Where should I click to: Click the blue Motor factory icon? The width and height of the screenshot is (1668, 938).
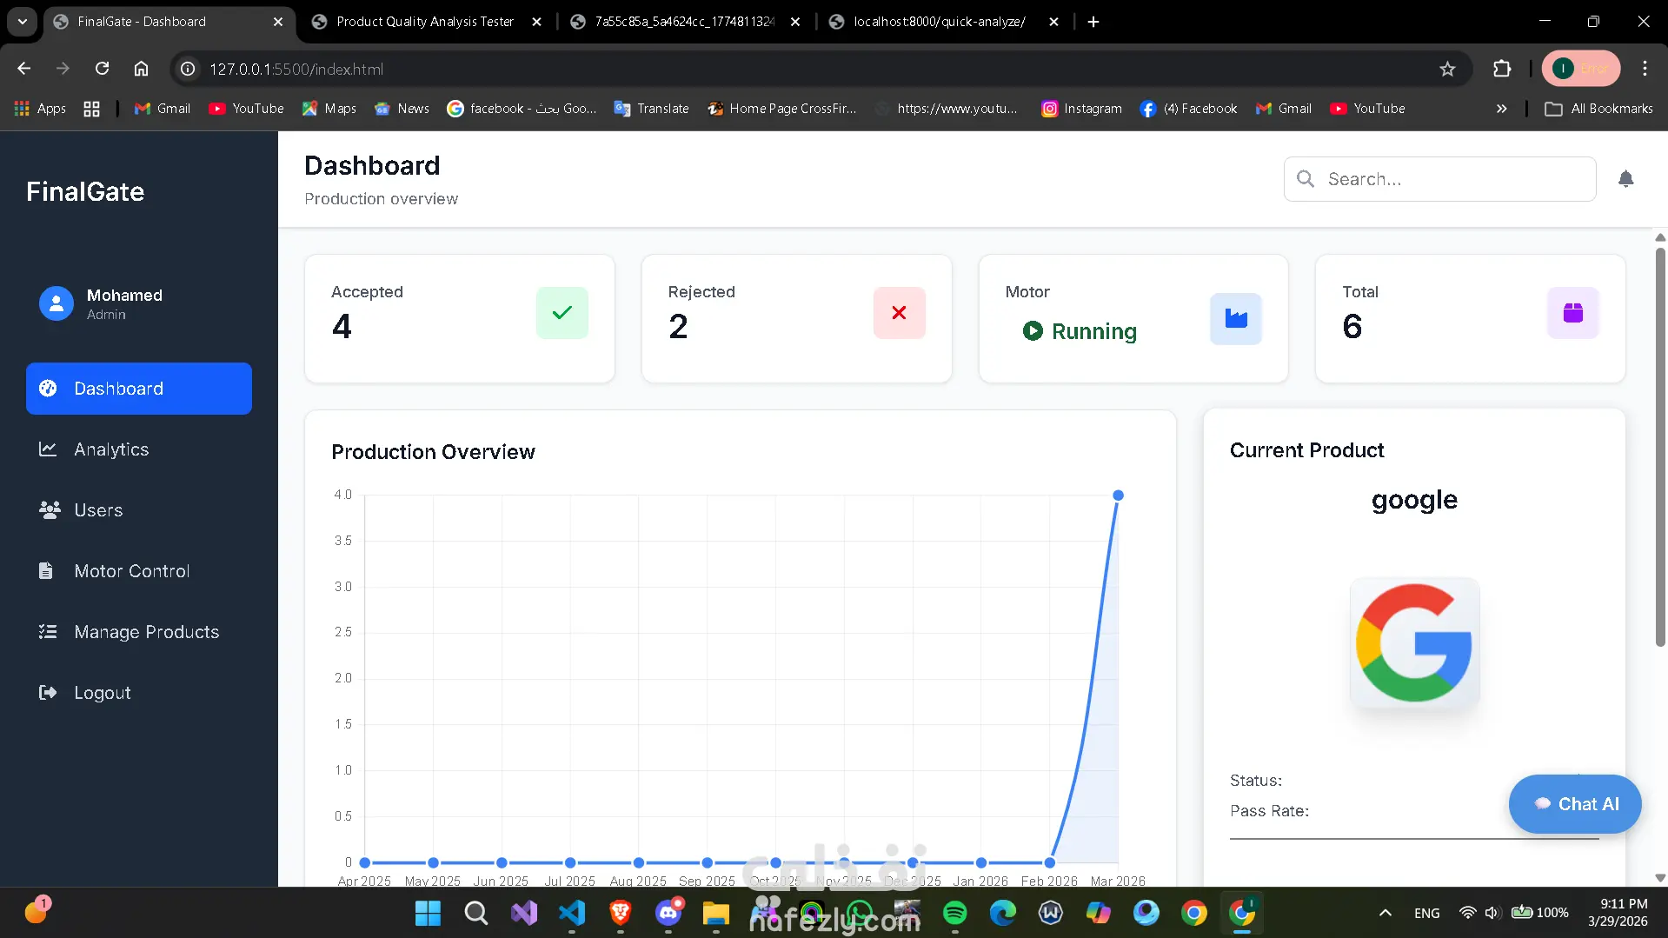pyautogui.click(x=1236, y=319)
